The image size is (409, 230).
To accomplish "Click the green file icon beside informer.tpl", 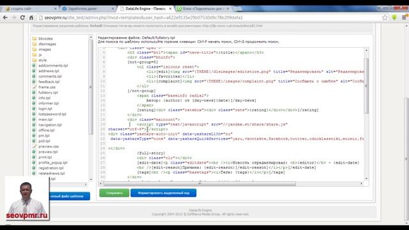I will click(x=34, y=103).
